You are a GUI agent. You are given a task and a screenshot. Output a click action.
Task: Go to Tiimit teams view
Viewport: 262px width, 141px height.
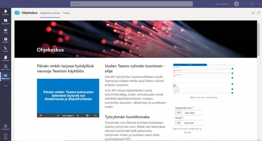pos(5,31)
